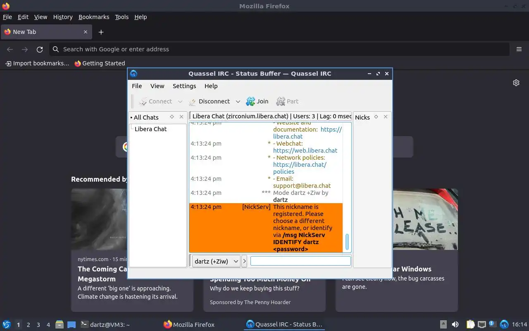529x331 pixels.
Task: Click the greyed Connect toolbar button
Action: tap(155, 101)
